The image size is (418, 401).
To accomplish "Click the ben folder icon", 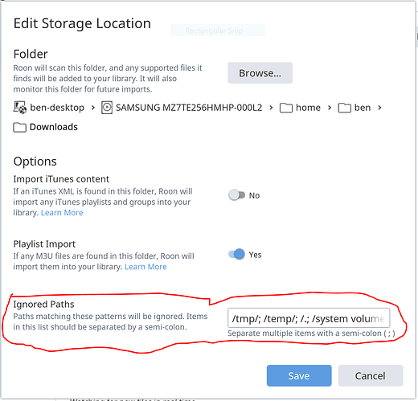I will [344, 108].
